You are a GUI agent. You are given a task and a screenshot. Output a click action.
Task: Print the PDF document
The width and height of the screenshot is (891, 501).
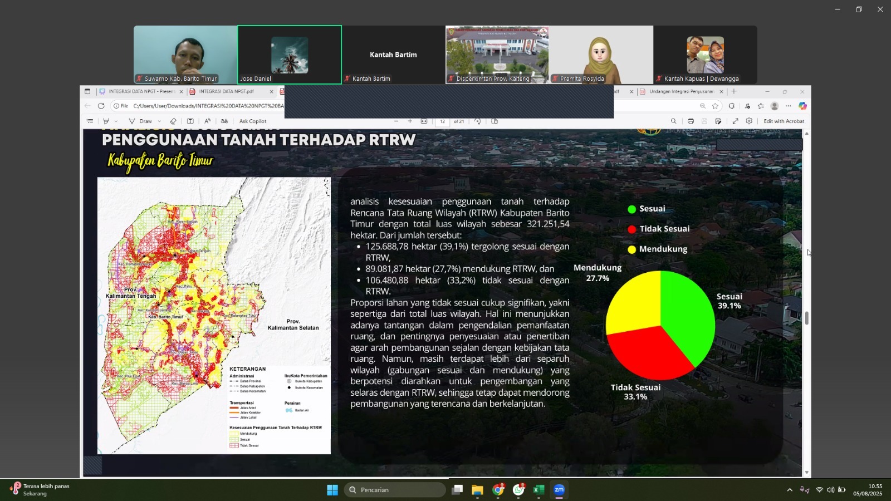[x=691, y=121]
